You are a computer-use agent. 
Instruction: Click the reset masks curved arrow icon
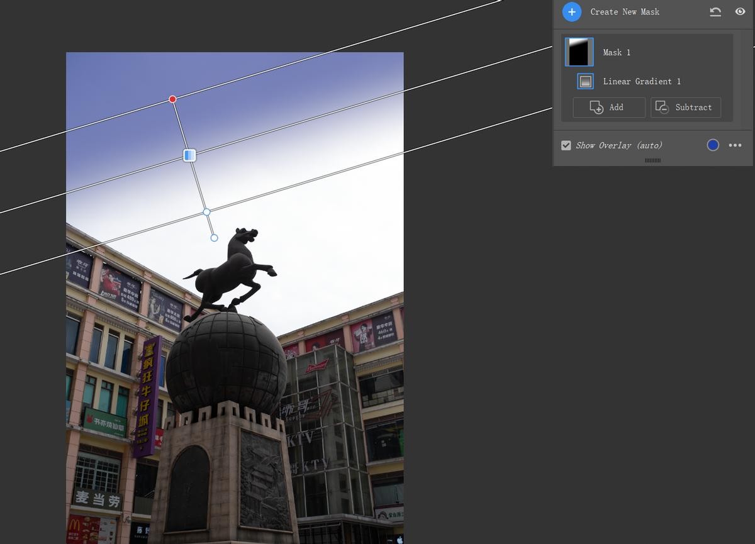(715, 12)
